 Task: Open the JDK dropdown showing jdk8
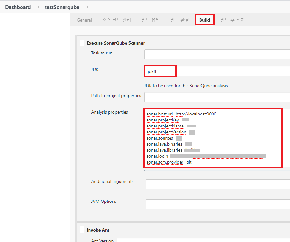217,71
